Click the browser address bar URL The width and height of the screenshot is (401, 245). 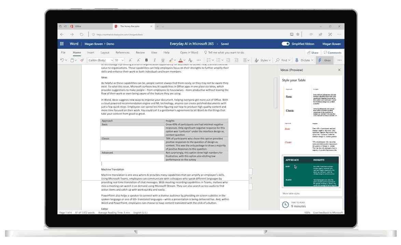click(x=120, y=34)
